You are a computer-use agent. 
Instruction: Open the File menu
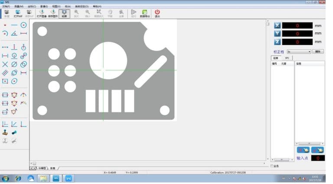[6, 6]
